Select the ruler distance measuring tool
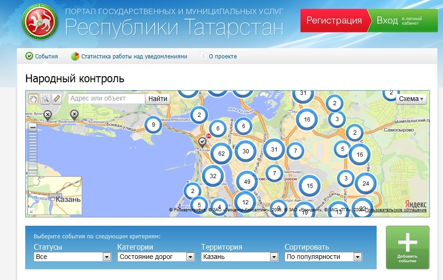Viewport: 443px width, 280px height. [57, 99]
